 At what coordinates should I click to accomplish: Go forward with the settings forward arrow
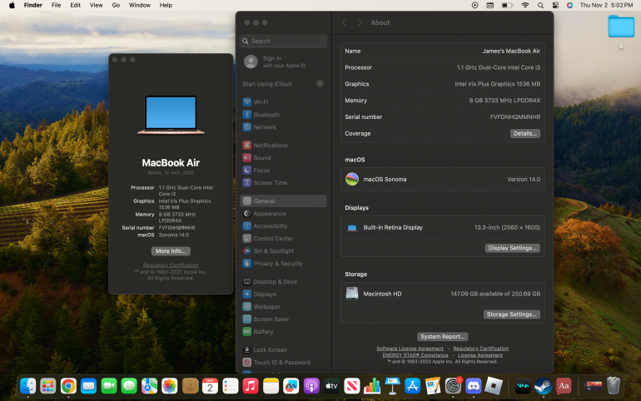pyautogui.click(x=360, y=22)
